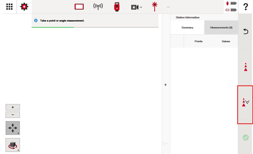Open settings with the gear icon
The image size is (253, 154).
[x=24, y=7]
